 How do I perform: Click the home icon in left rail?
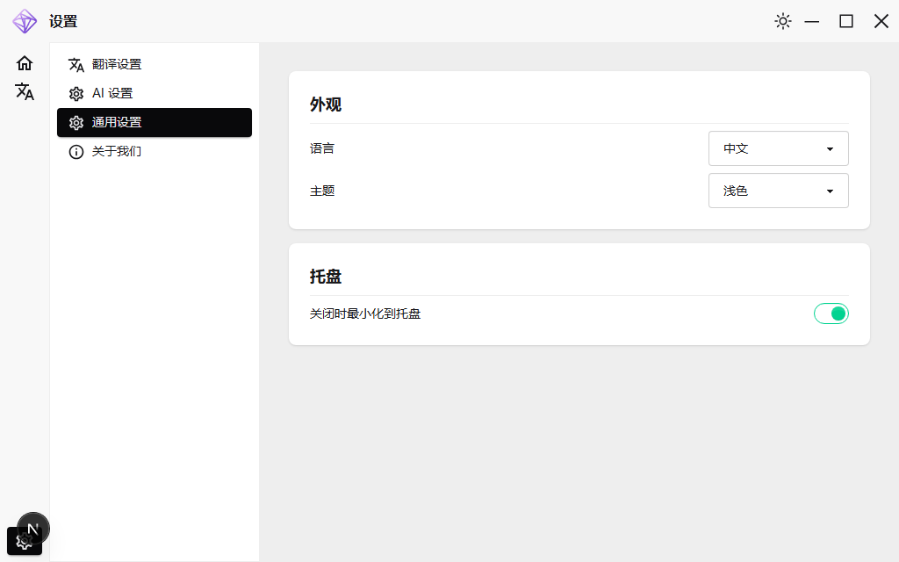click(25, 63)
